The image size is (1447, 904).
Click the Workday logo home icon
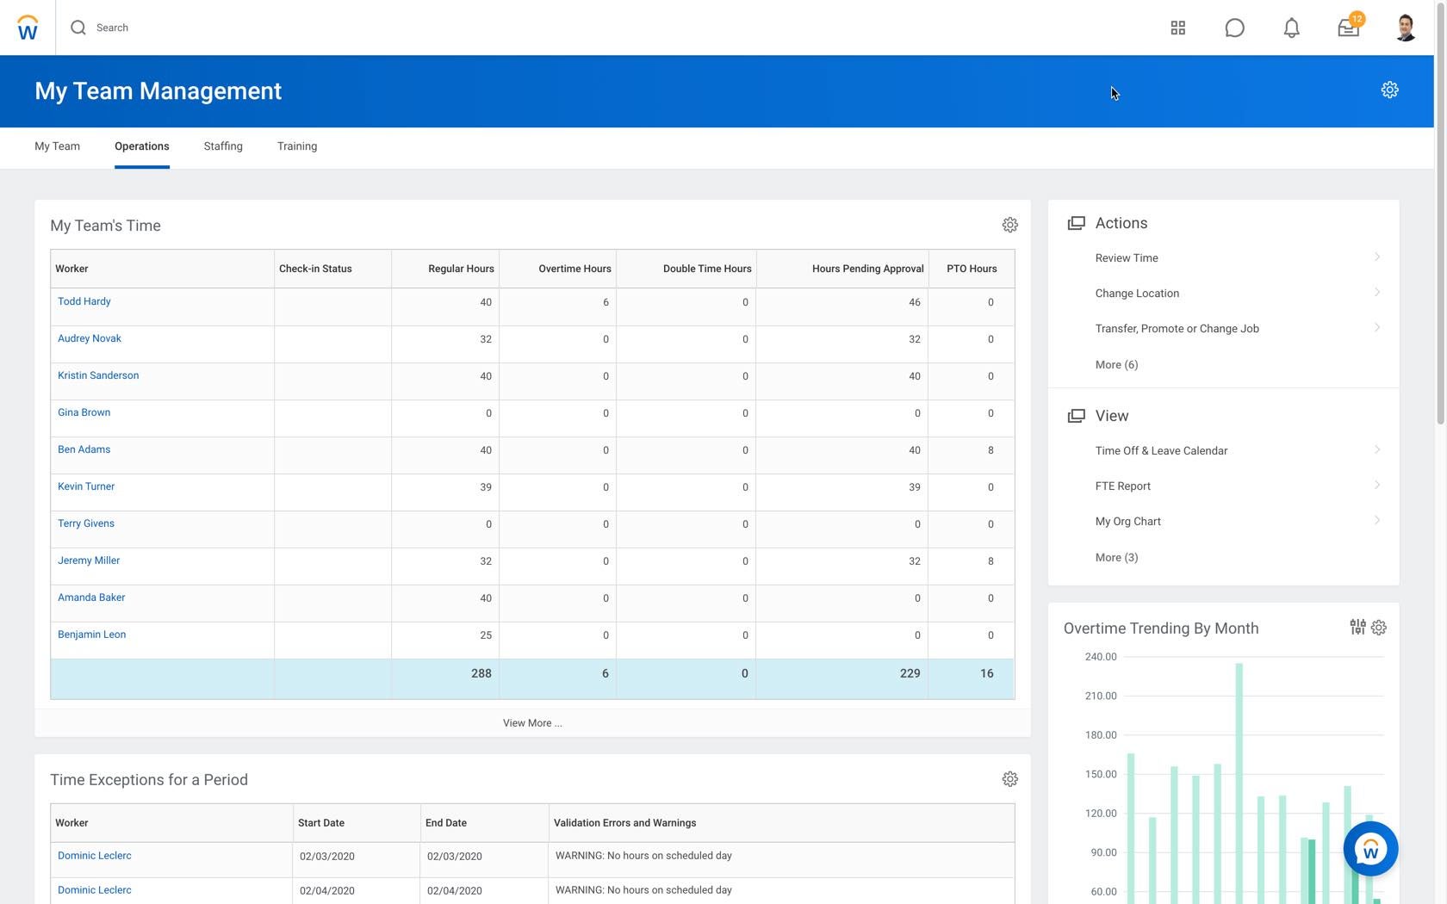click(x=28, y=28)
